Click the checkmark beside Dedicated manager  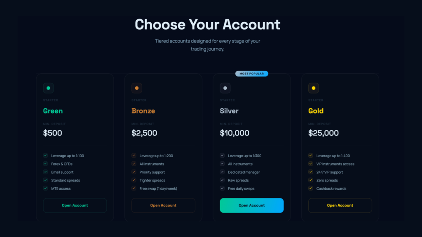tap(222, 172)
